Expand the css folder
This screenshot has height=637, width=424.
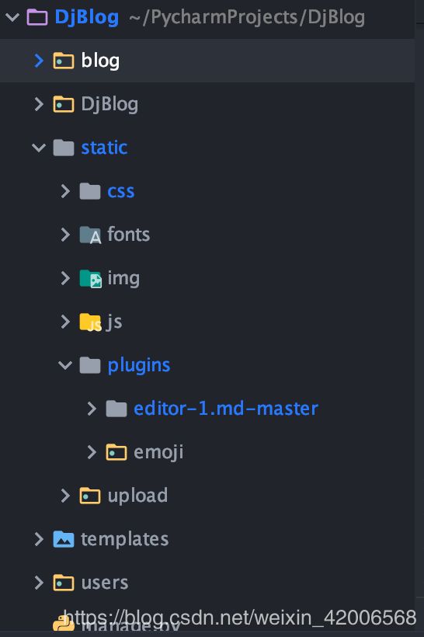point(65,191)
